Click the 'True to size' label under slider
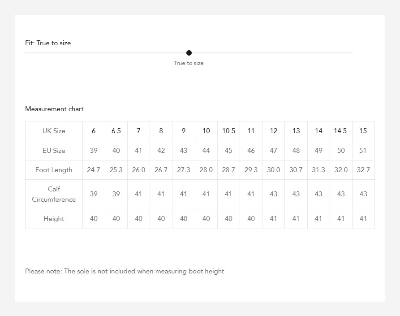This screenshot has height=316, width=400. point(189,63)
